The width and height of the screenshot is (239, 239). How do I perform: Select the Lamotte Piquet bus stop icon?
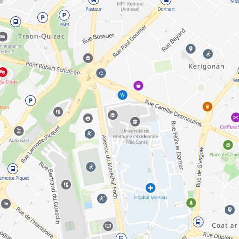coord(13,169)
